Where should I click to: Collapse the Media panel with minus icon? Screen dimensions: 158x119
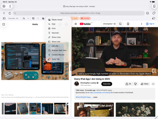click(4, 24)
